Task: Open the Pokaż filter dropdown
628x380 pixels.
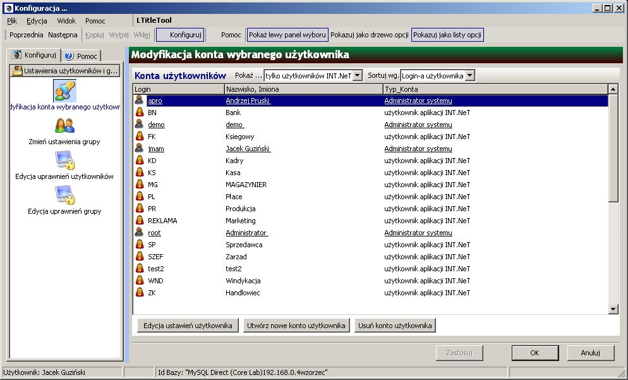Action: tap(358, 75)
